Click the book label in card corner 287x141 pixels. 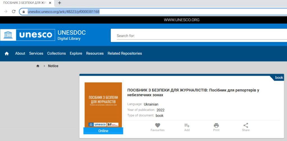tap(279, 78)
